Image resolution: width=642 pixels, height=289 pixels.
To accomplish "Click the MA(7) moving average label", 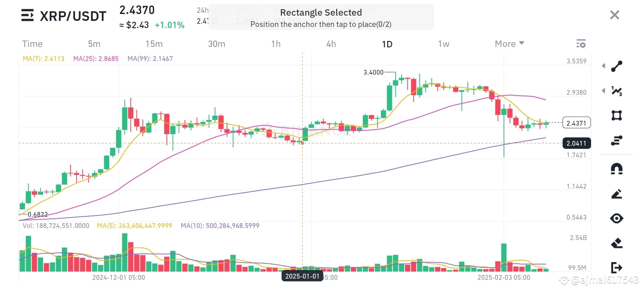I will (43, 58).
